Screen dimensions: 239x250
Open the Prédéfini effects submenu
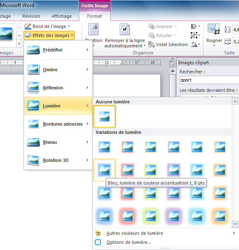click(x=58, y=50)
